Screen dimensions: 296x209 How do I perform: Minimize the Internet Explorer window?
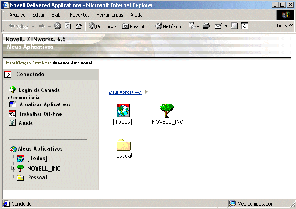[x=275, y=5]
